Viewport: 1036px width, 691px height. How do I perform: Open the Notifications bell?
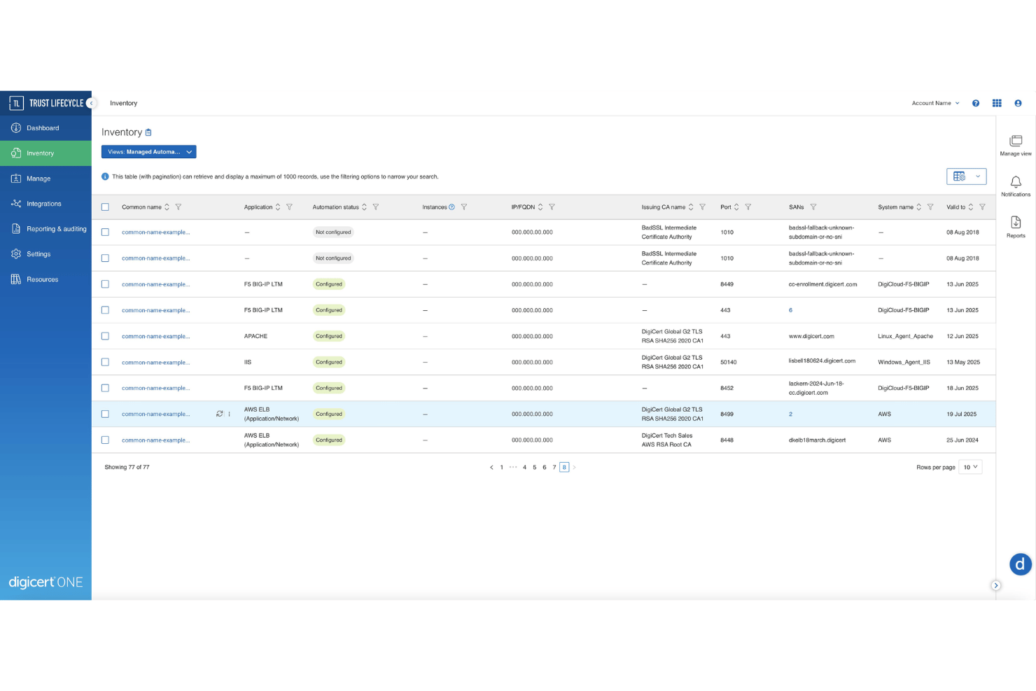pos(1016,186)
